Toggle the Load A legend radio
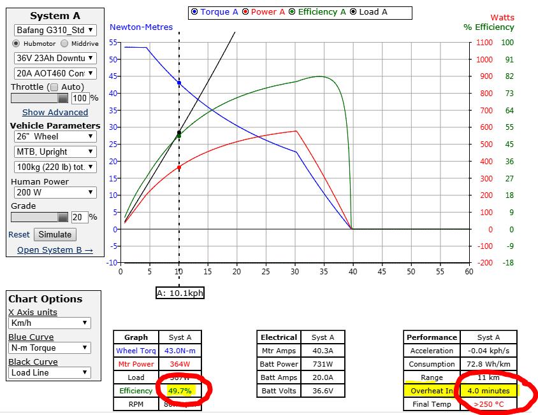Image resolution: width=538 pixels, height=415 pixels. point(354,11)
